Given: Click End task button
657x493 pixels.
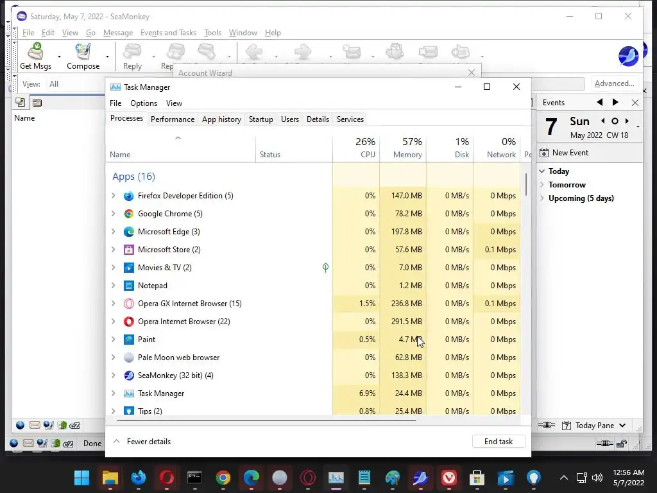Looking at the screenshot, I should tap(499, 442).
